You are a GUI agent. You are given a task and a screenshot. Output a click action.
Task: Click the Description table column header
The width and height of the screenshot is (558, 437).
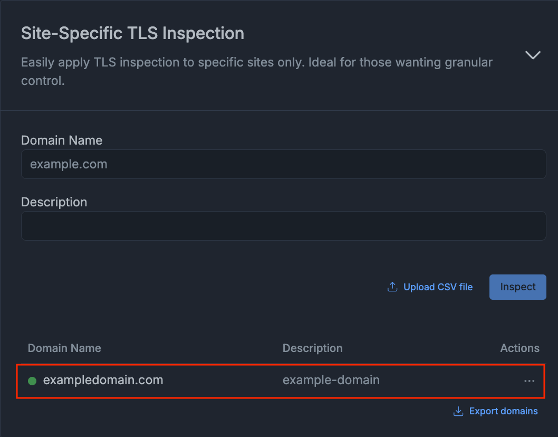(x=312, y=348)
